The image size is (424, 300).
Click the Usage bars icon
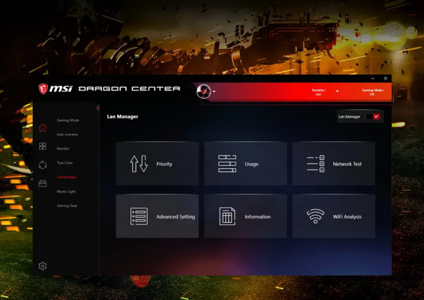point(227,164)
